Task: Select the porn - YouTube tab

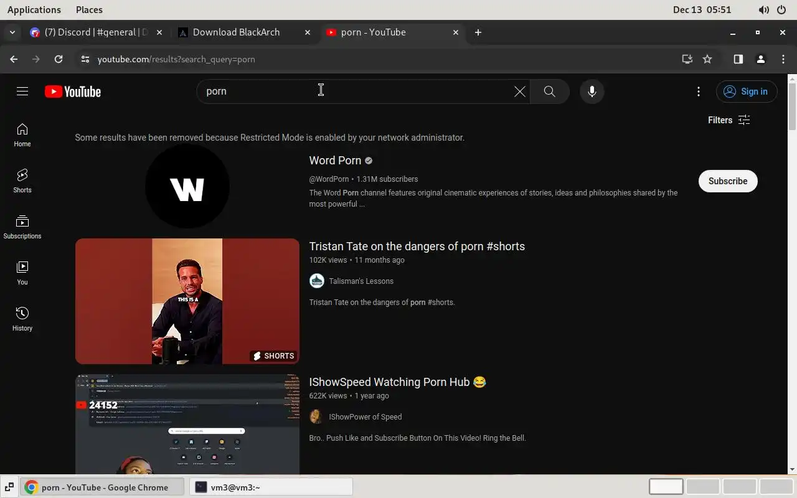Action: pyautogui.click(x=392, y=32)
